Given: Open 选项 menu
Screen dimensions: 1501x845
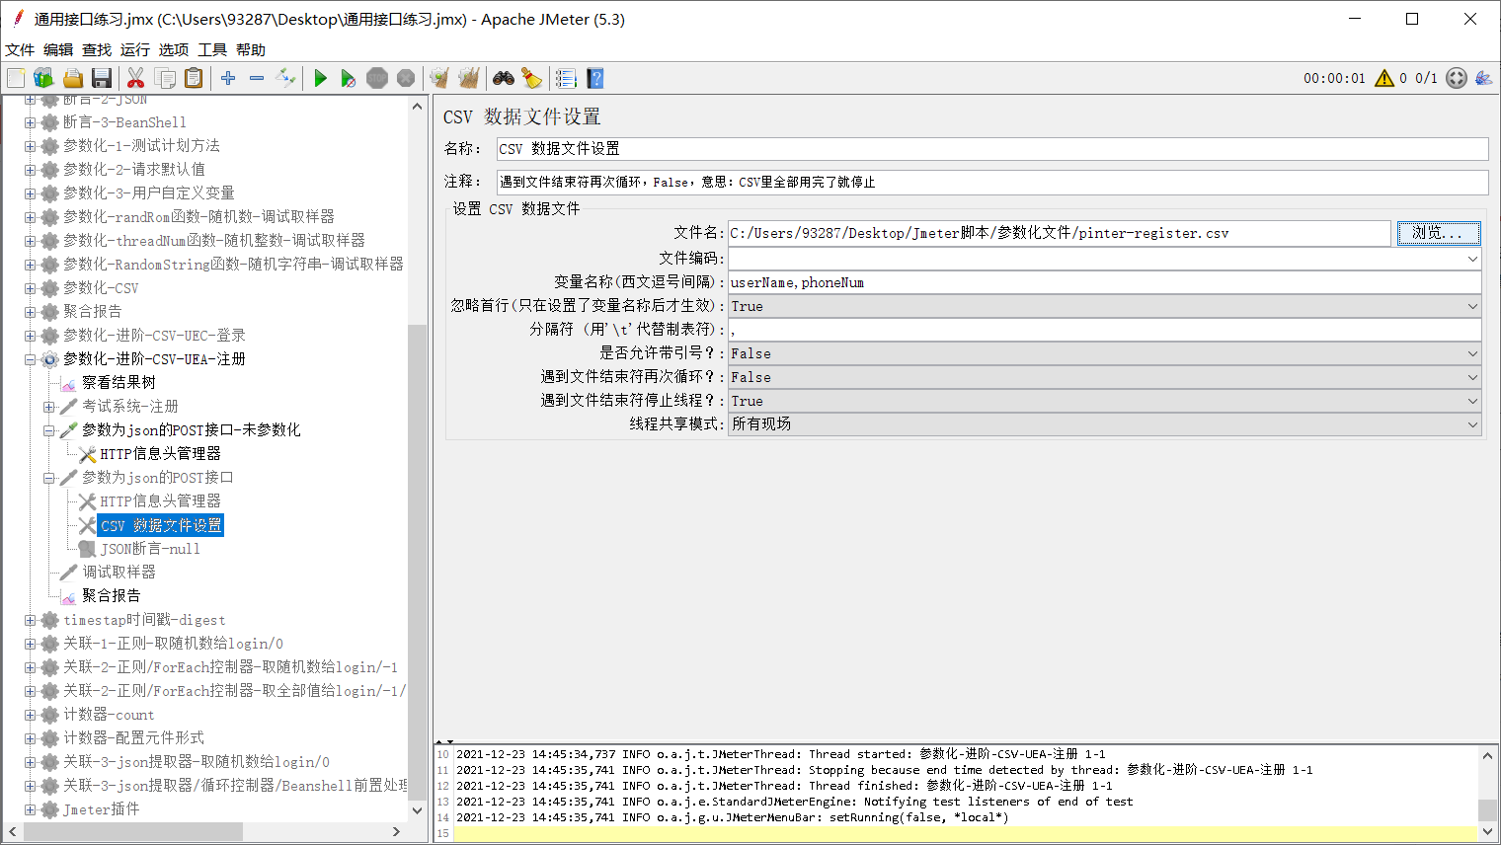Looking at the screenshot, I should [x=174, y=49].
